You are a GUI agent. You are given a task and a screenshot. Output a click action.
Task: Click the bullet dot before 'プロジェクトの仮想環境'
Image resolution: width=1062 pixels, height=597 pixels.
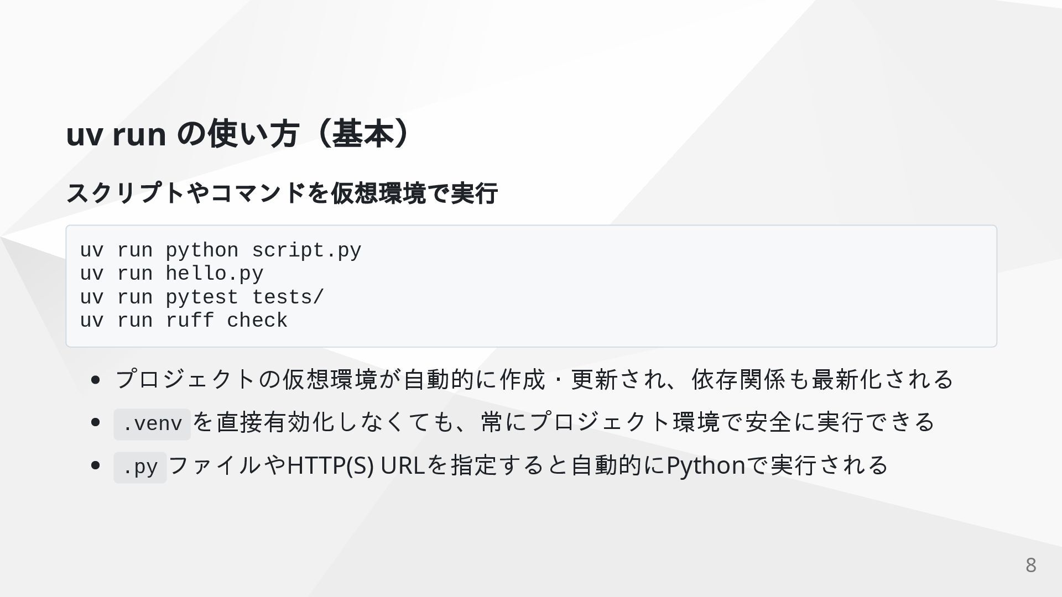coord(95,380)
